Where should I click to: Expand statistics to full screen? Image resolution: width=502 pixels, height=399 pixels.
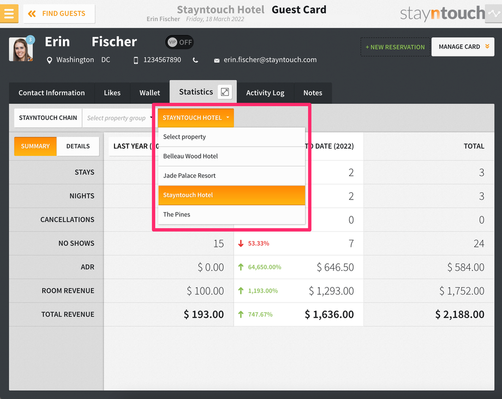(x=225, y=92)
